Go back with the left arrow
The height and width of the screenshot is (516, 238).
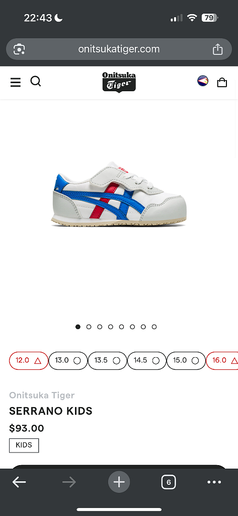[19, 482]
